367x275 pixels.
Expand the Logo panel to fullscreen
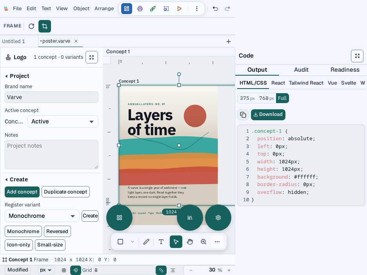click(91, 57)
